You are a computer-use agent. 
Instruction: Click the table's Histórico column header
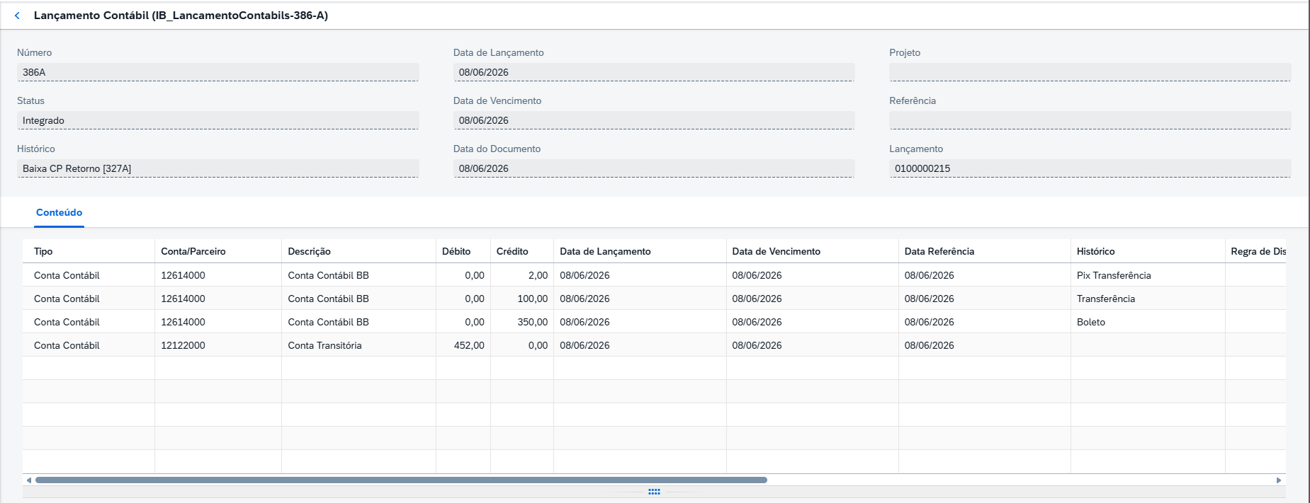pyautogui.click(x=1148, y=251)
